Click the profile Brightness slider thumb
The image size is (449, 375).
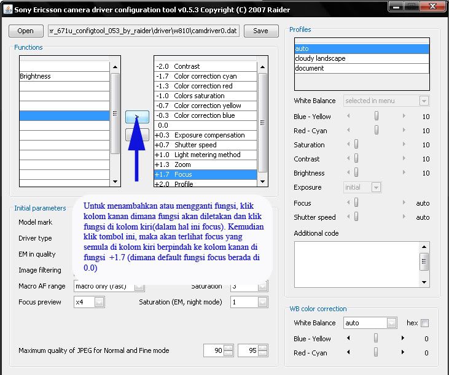tap(356, 172)
